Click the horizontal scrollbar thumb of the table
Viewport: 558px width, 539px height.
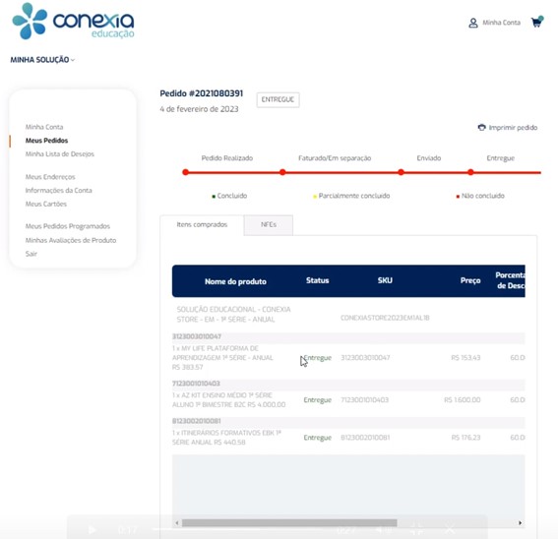click(289, 523)
